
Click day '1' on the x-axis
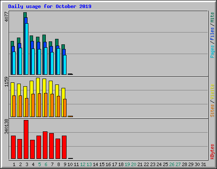[14, 164]
